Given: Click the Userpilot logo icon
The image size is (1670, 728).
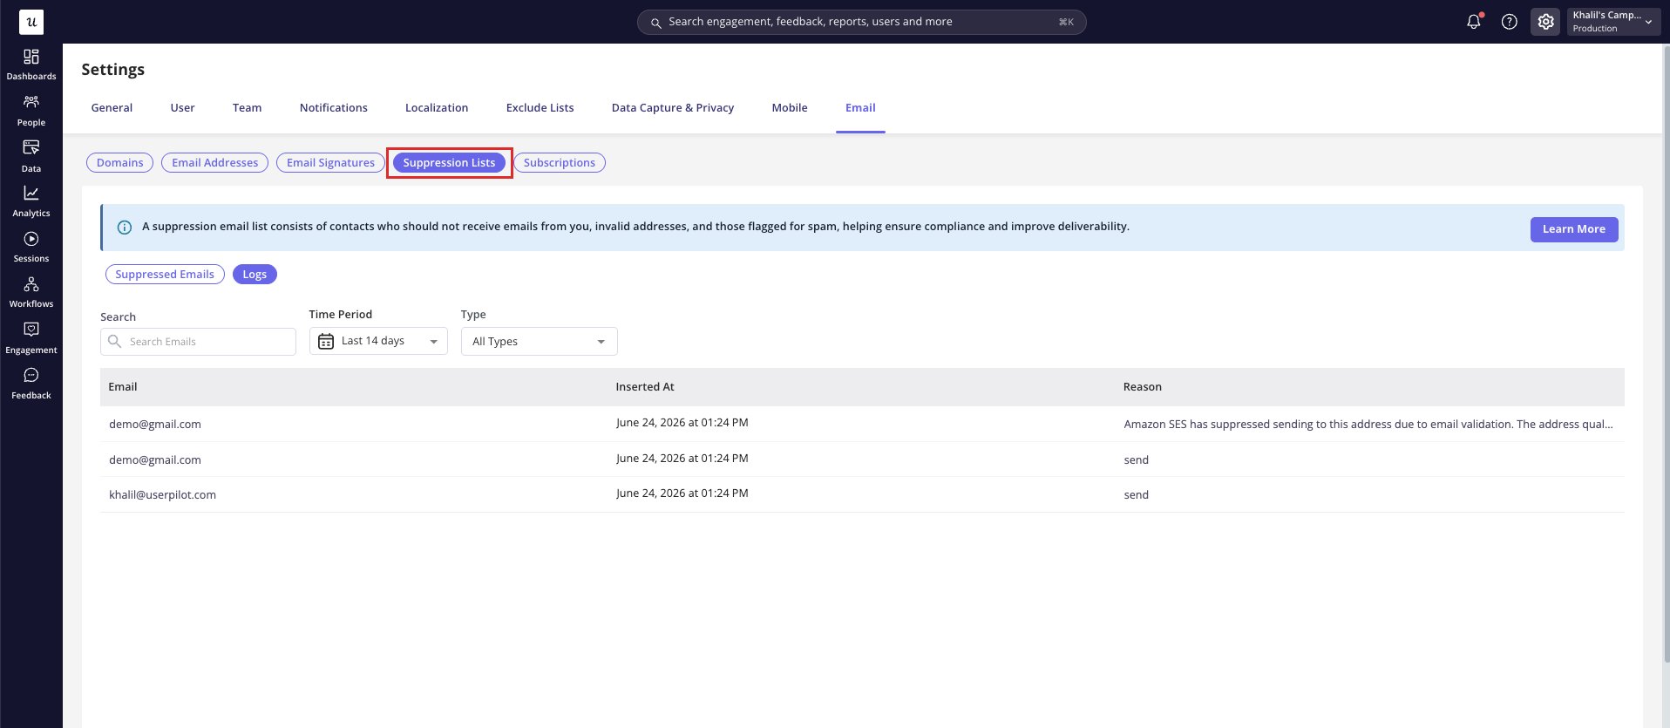Looking at the screenshot, I should point(31,22).
